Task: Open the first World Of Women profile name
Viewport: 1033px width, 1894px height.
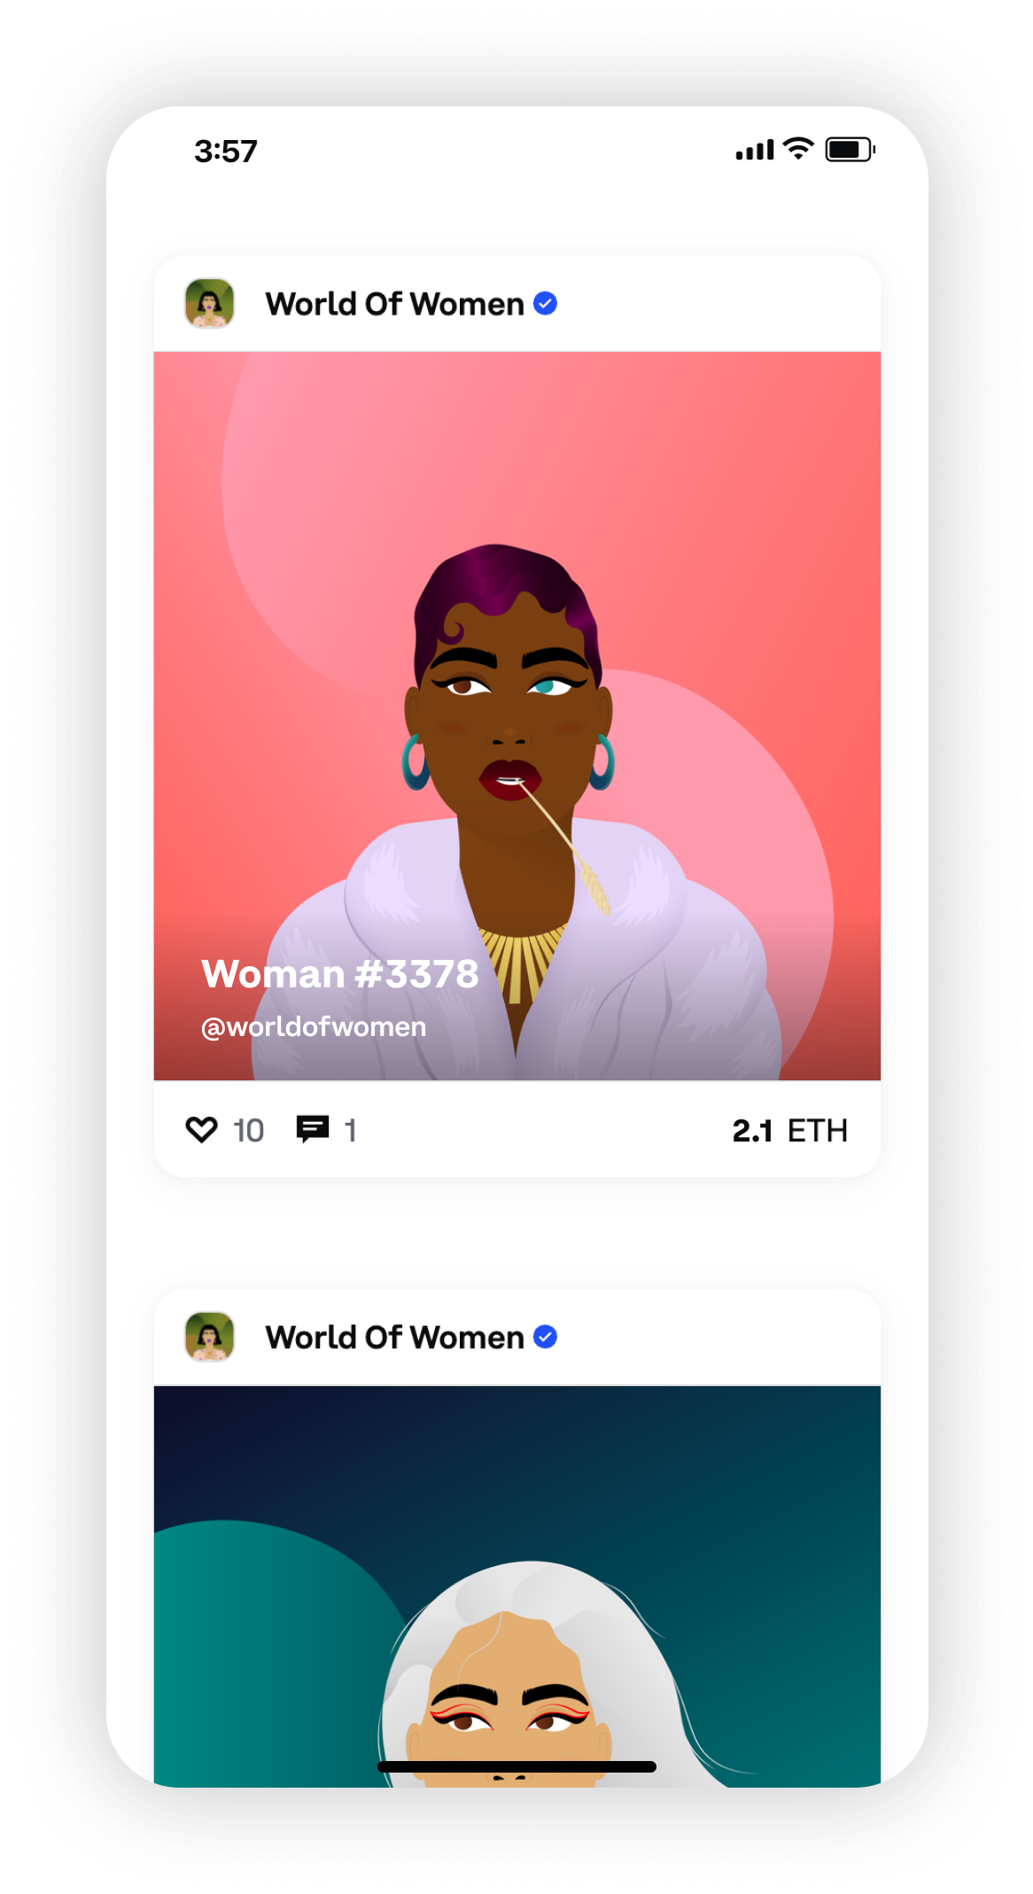Action: click(x=395, y=304)
